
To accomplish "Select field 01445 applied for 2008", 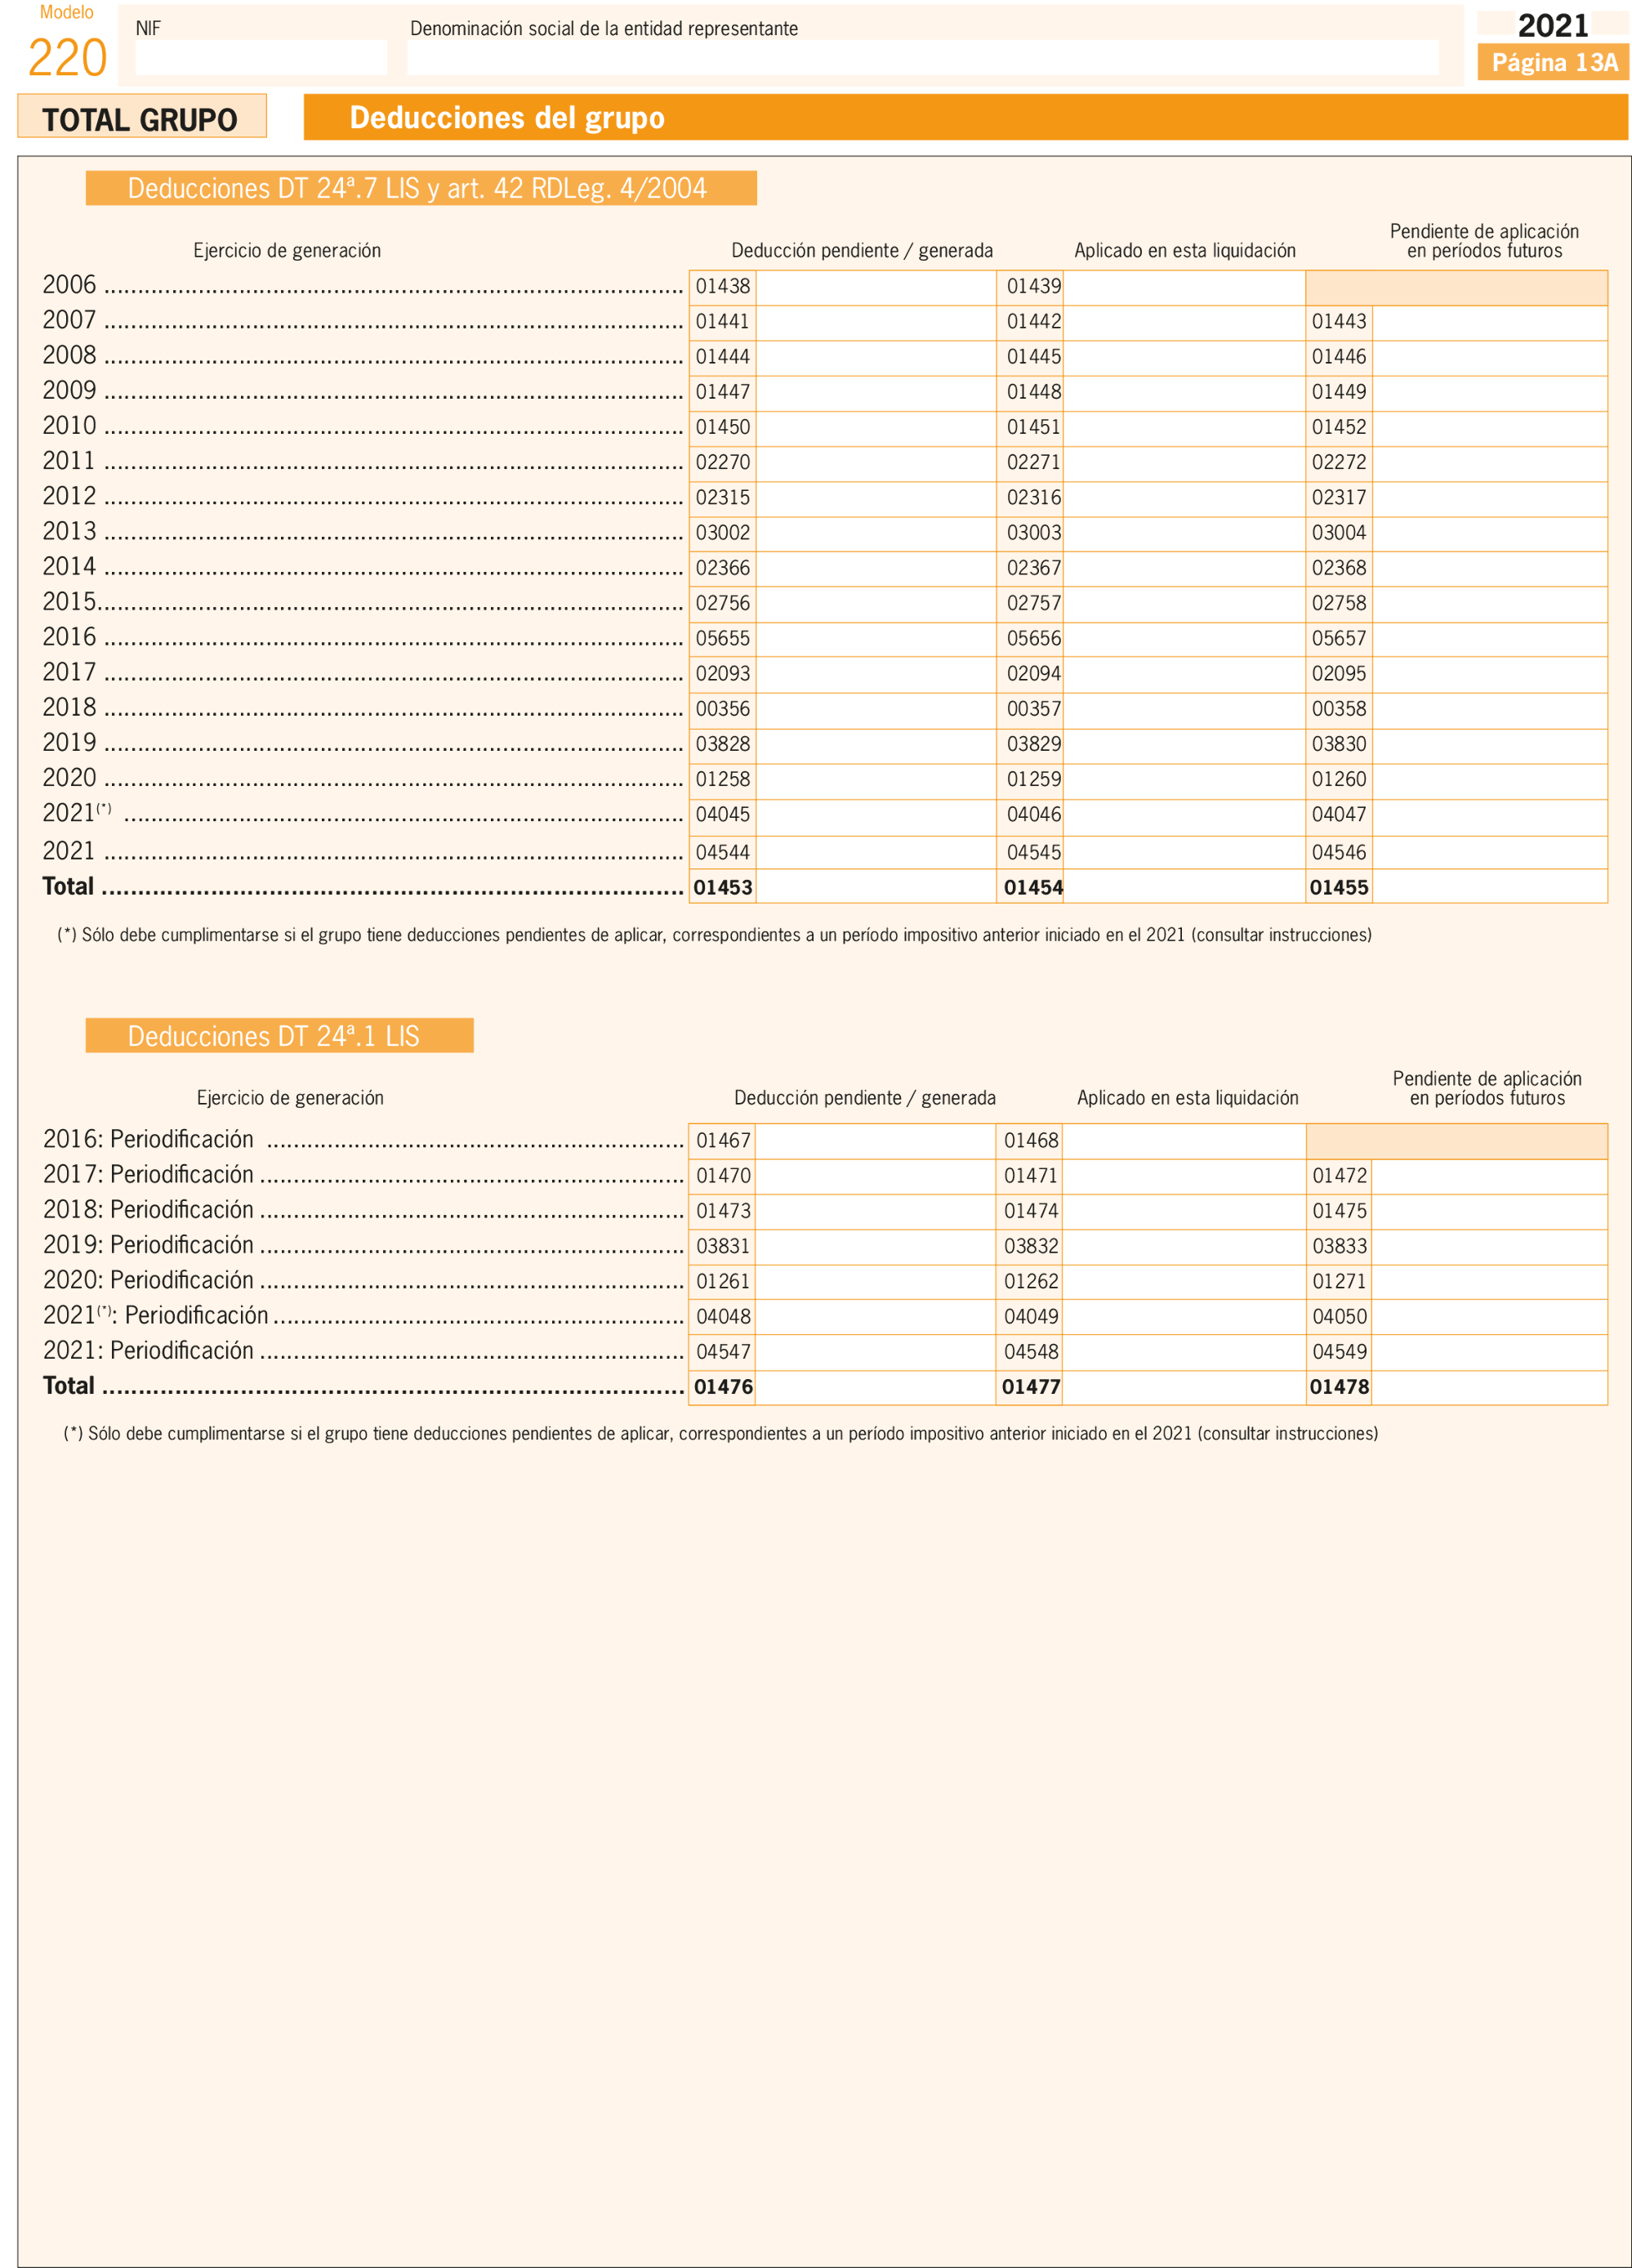I will (1183, 357).
